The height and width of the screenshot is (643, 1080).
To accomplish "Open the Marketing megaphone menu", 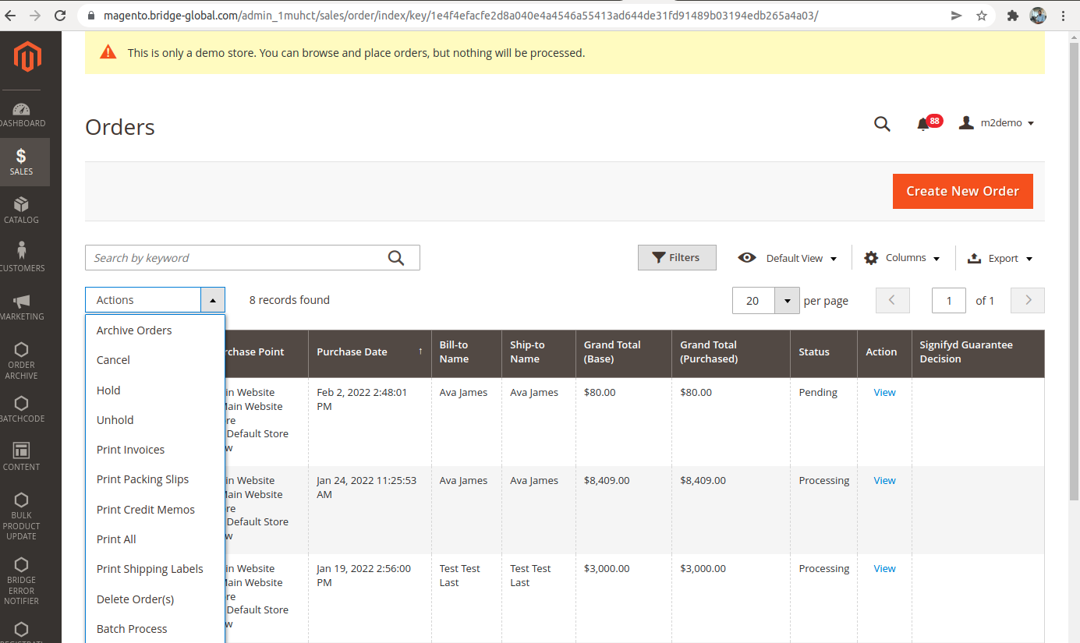I will tap(21, 306).
